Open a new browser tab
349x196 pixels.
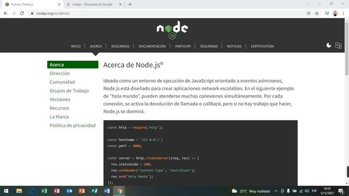tap(130, 4)
